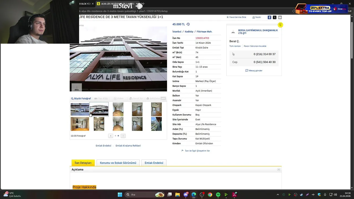Open Spotify from the taskbar

[218, 195]
